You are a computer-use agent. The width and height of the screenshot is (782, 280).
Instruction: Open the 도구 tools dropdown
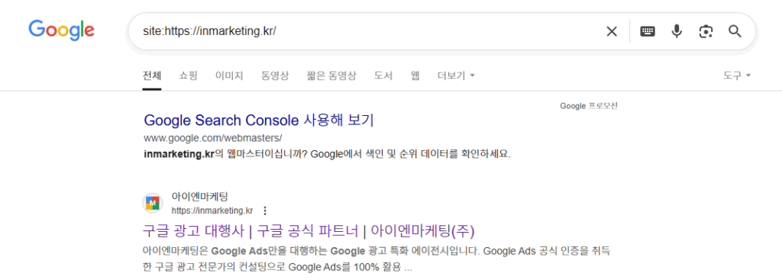(x=737, y=76)
